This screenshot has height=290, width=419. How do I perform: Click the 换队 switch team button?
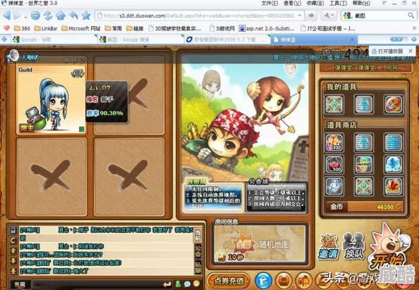353,246
